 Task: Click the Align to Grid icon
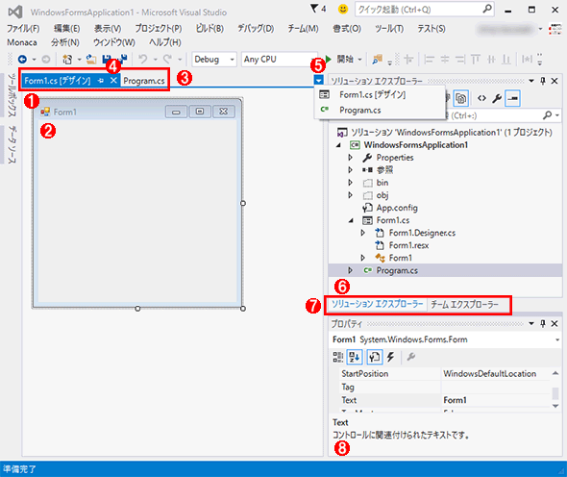(x=408, y=60)
